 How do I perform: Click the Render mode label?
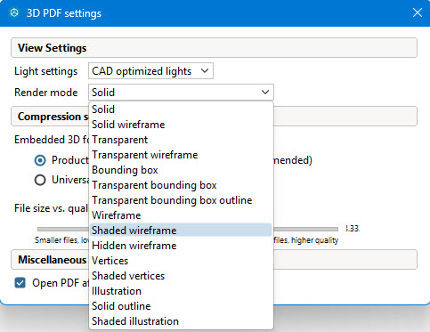46,93
